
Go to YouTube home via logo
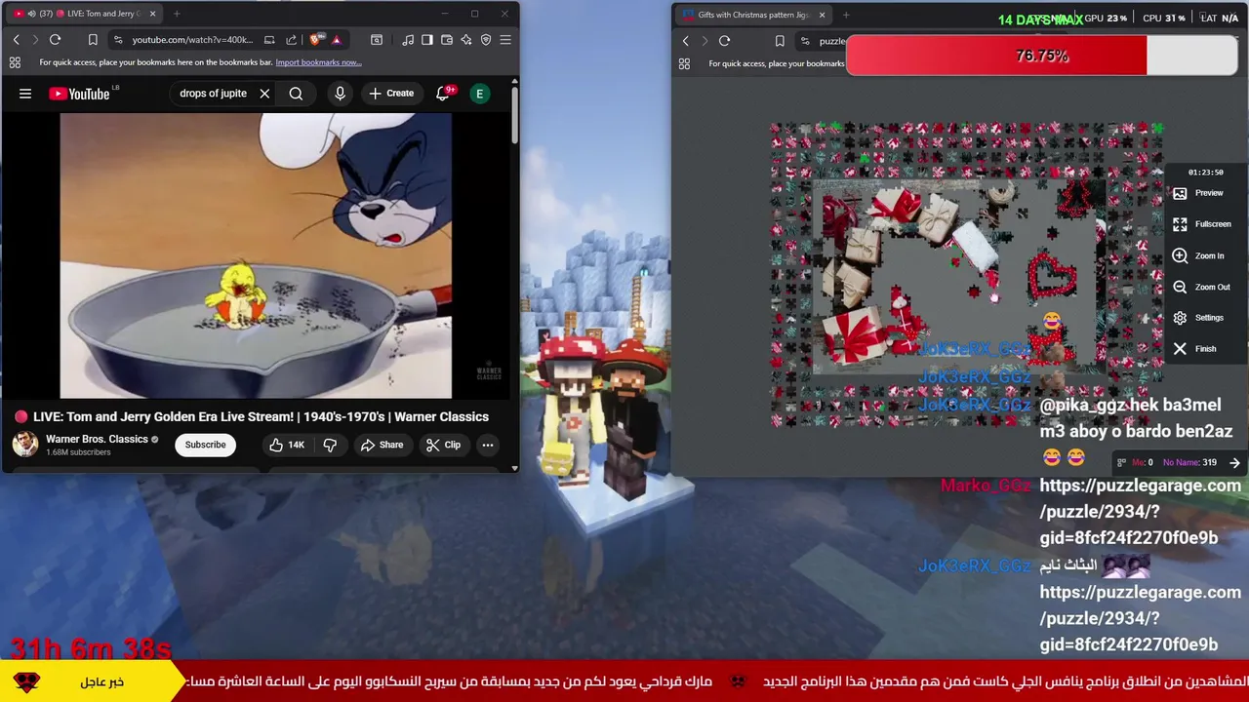click(80, 94)
